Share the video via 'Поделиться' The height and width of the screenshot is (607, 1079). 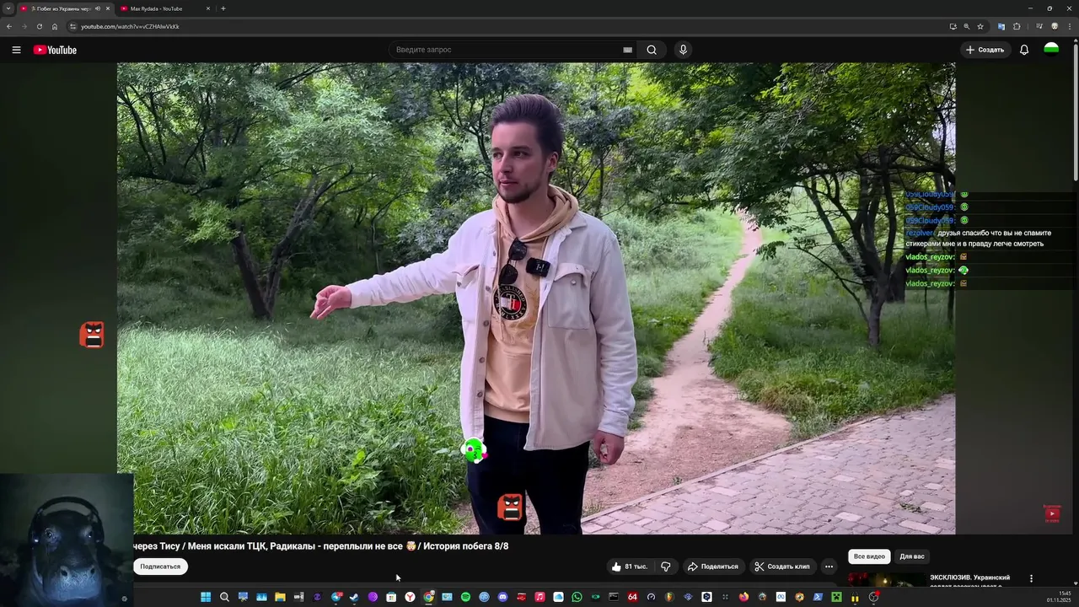(713, 567)
